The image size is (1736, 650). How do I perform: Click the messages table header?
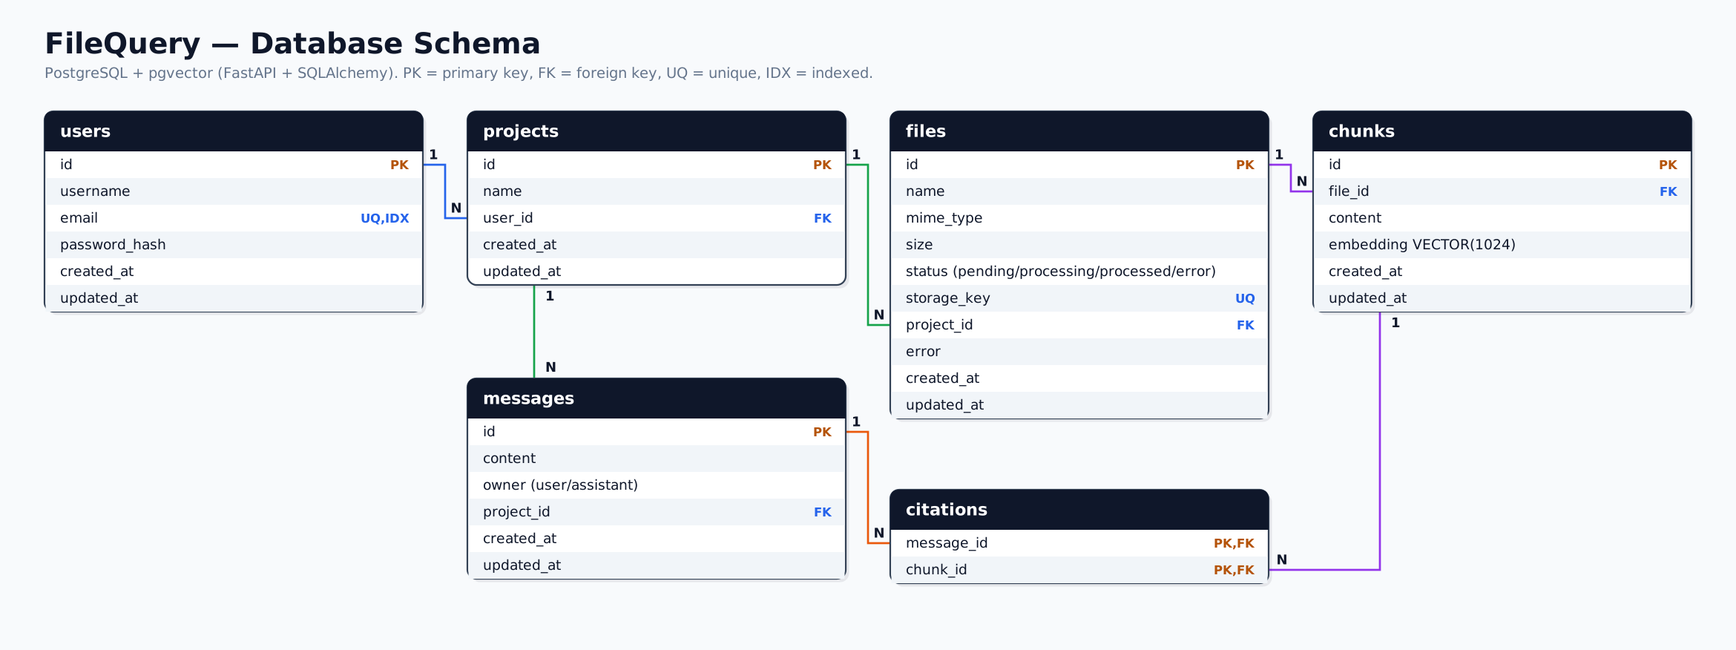pos(657,398)
